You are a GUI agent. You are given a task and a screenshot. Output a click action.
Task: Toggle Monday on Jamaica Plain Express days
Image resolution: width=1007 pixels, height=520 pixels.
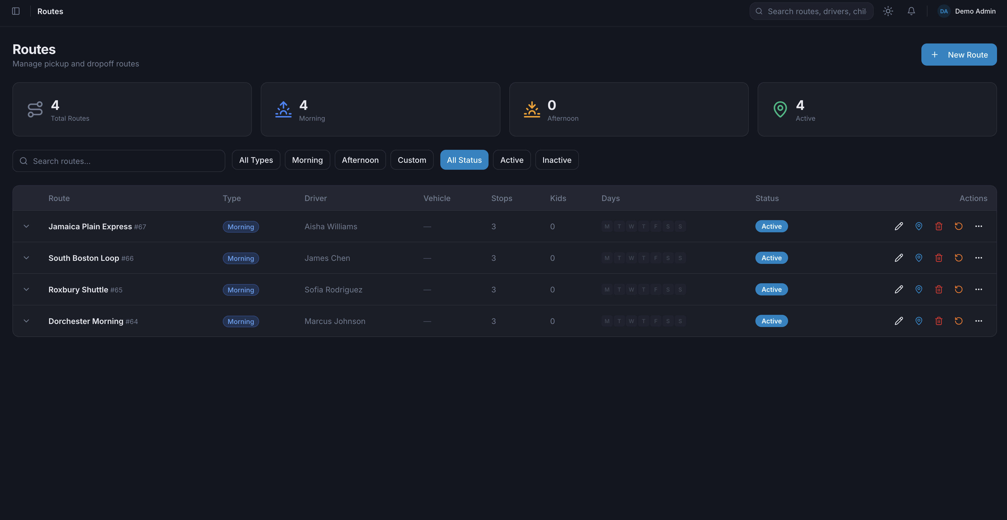tap(607, 226)
